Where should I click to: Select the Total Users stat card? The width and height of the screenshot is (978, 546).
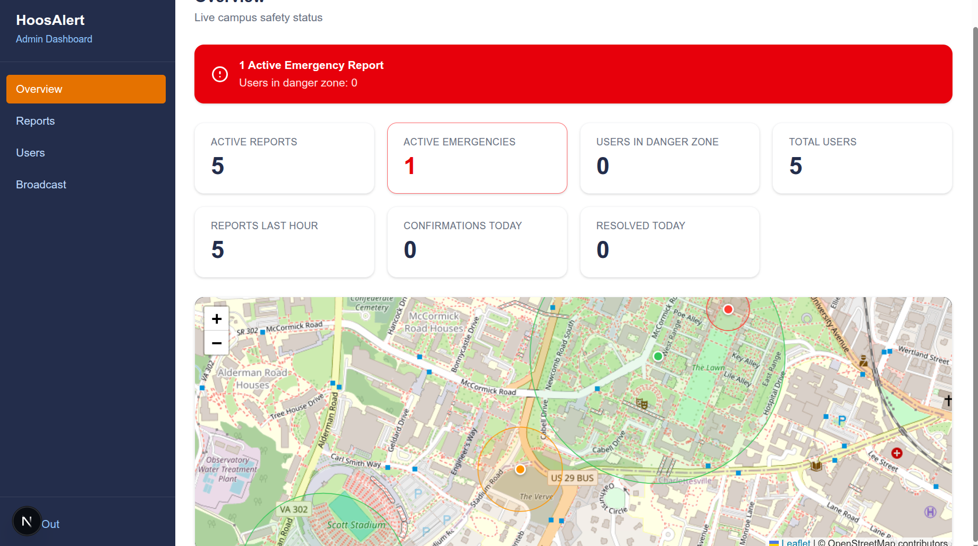pyautogui.click(x=863, y=158)
